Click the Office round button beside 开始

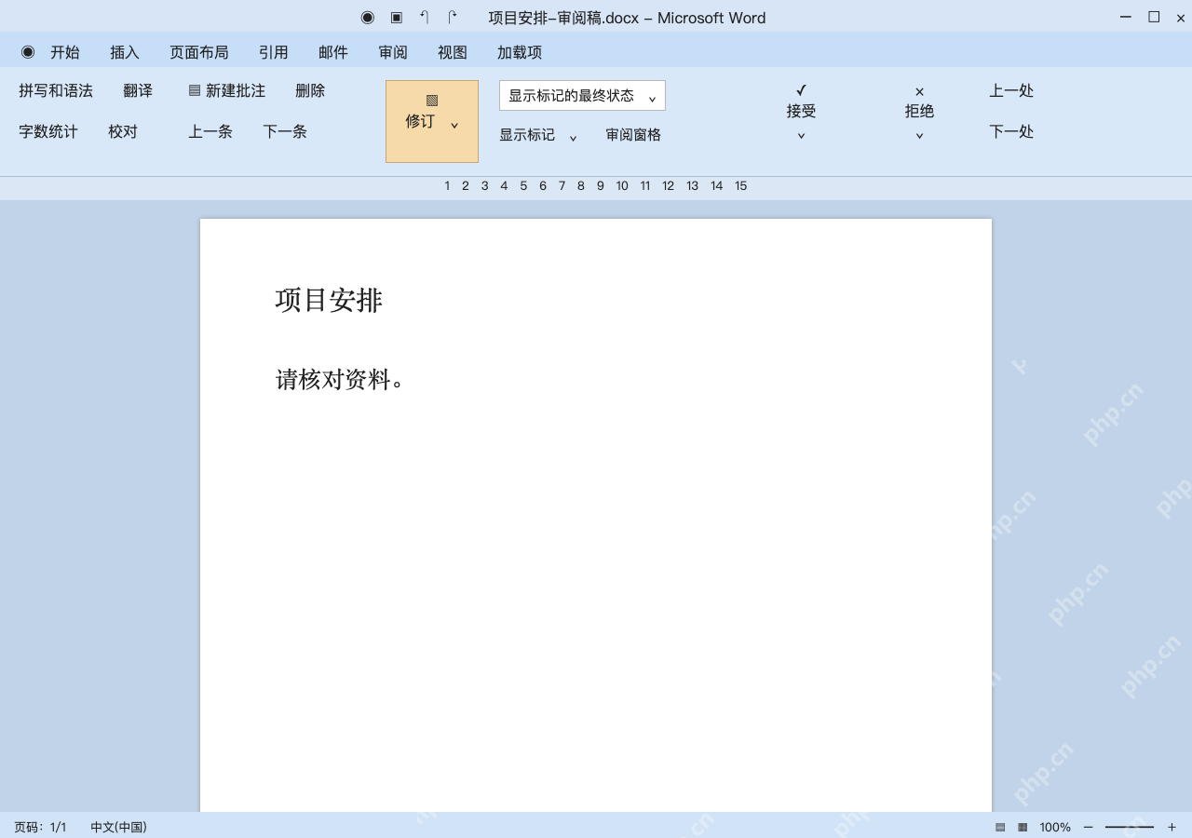coord(28,52)
